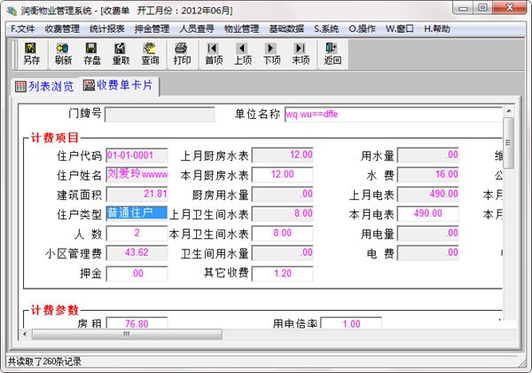Close the 润衡物业管理系统 window
The width and height of the screenshot is (532, 373).
point(509,8)
